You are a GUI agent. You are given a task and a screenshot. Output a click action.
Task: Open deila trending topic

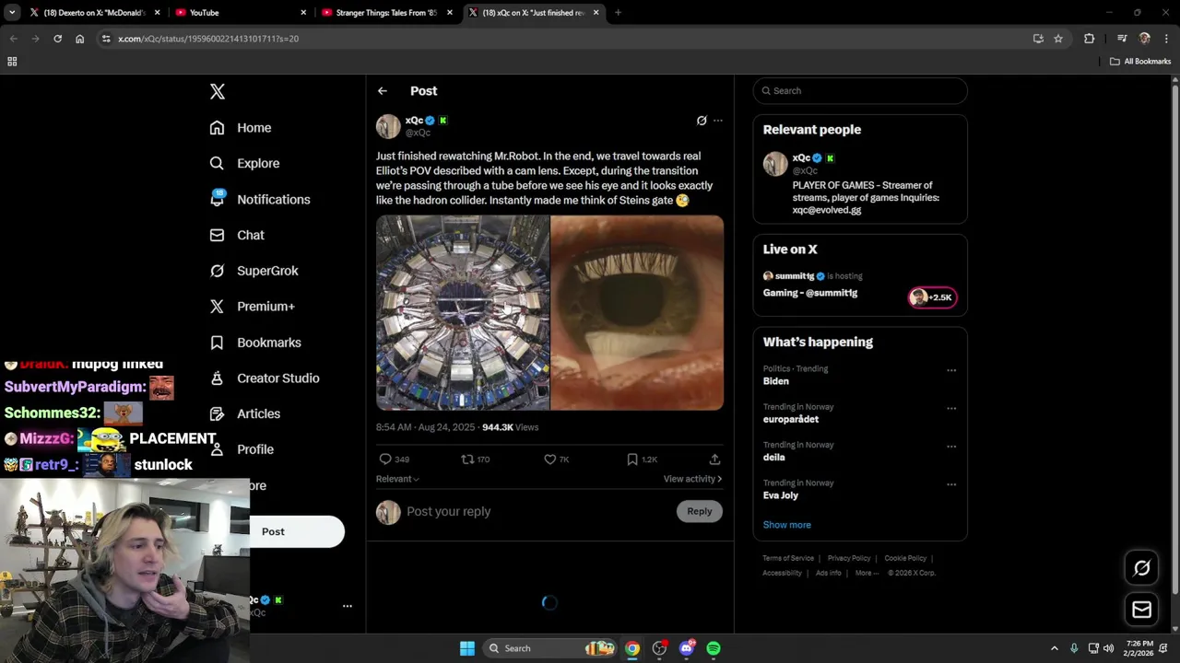(774, 457)
